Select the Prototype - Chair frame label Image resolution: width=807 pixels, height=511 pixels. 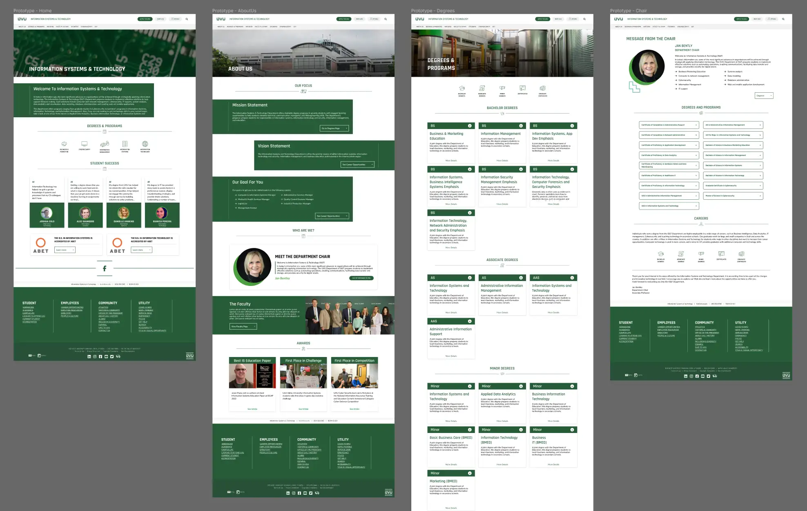[x=629, y=11]
